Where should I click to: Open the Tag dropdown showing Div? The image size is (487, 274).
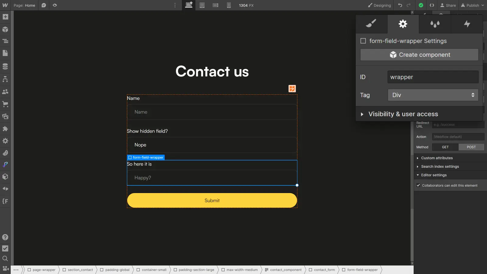(x=433, y=95)
